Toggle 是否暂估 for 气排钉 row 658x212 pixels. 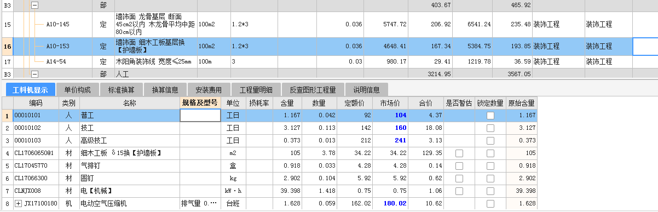pyautogui.click(x=459, y=165)
